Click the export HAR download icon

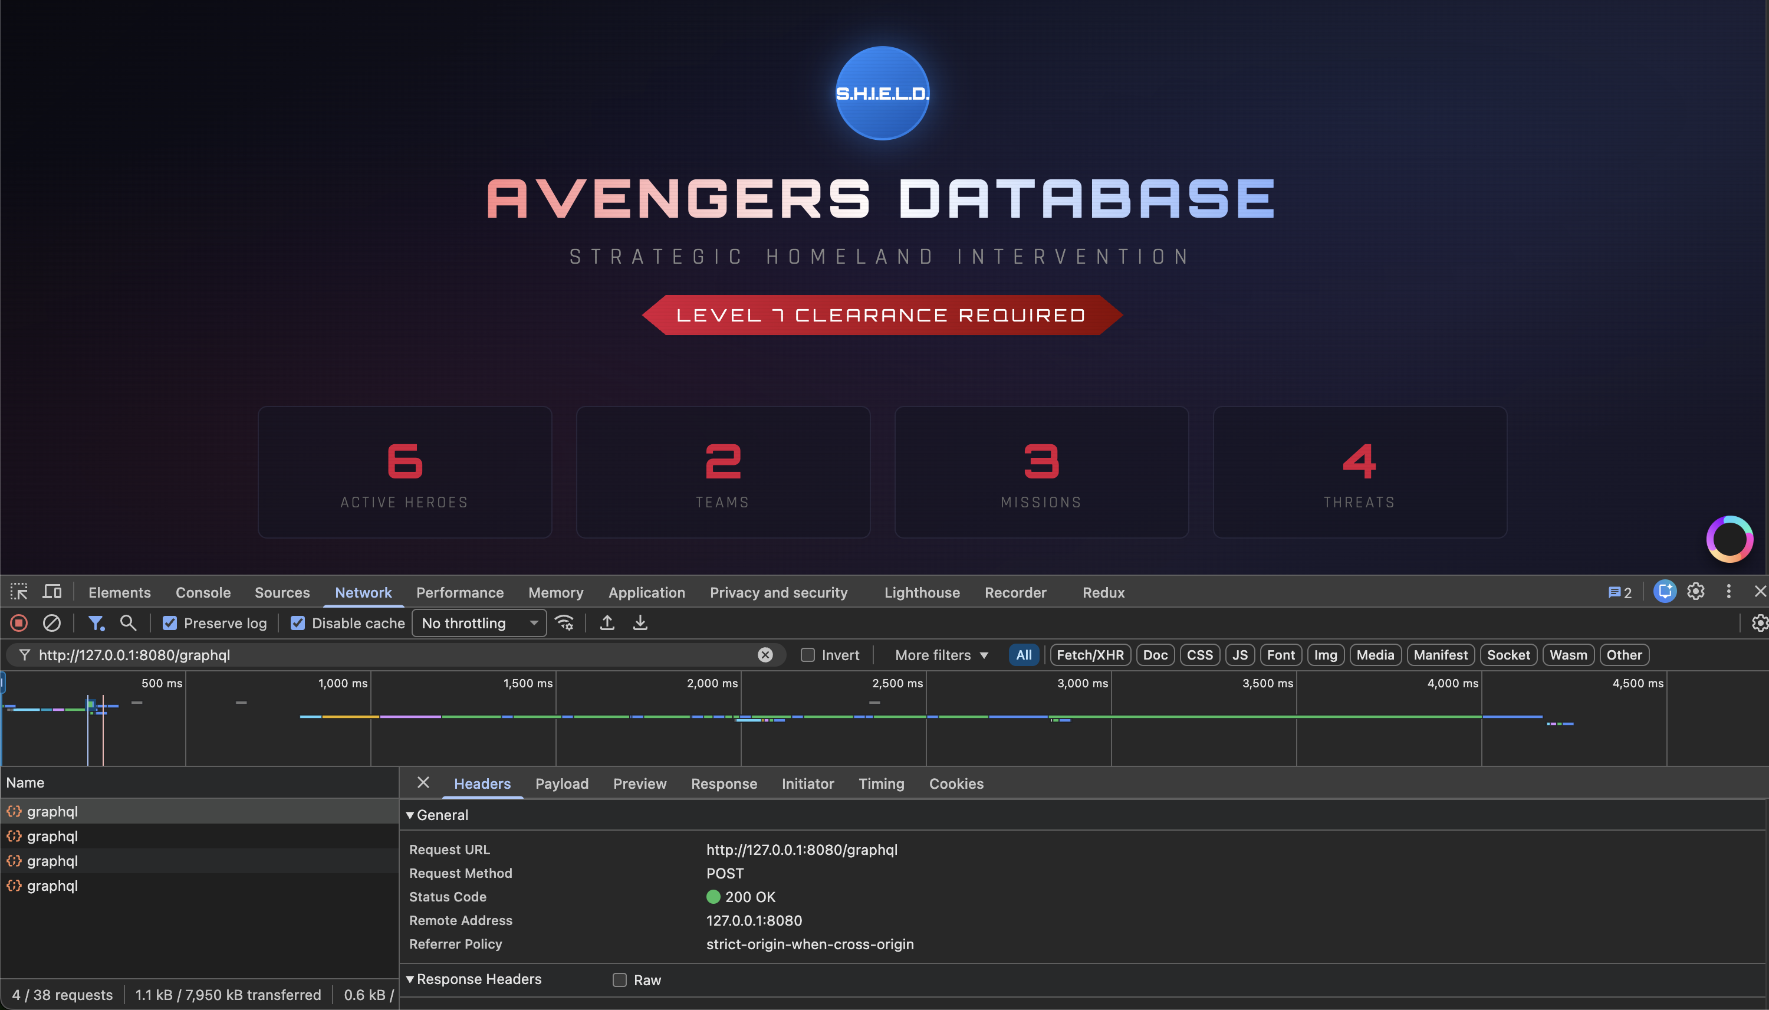(640, 623)
